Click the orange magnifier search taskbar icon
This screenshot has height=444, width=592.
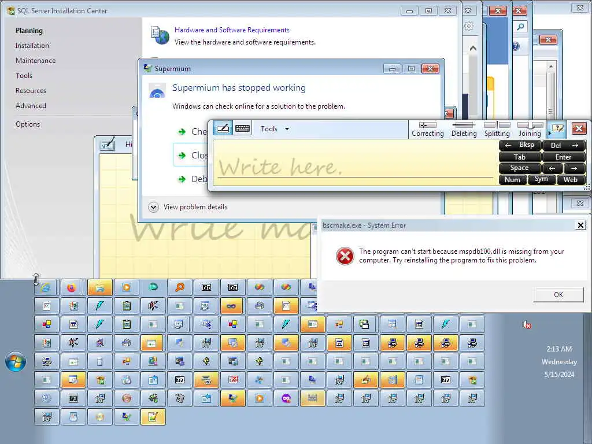180,288
